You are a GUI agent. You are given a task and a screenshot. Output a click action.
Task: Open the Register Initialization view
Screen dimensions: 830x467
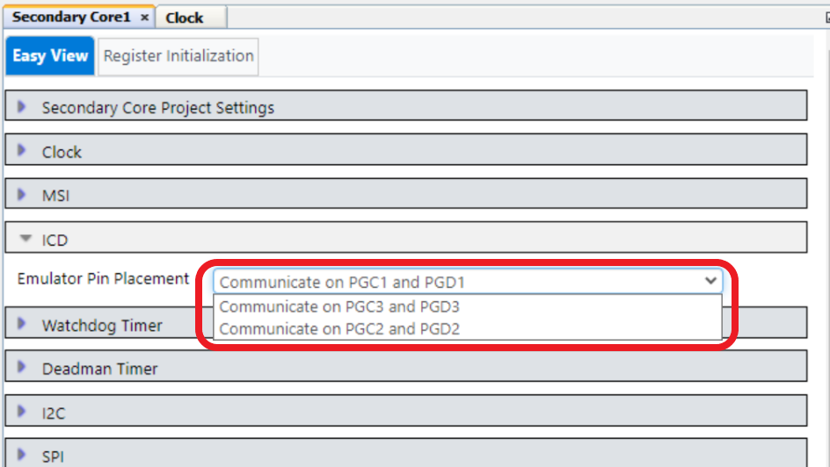point(178,56)
